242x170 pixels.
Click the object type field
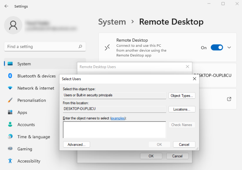point(115,95)
